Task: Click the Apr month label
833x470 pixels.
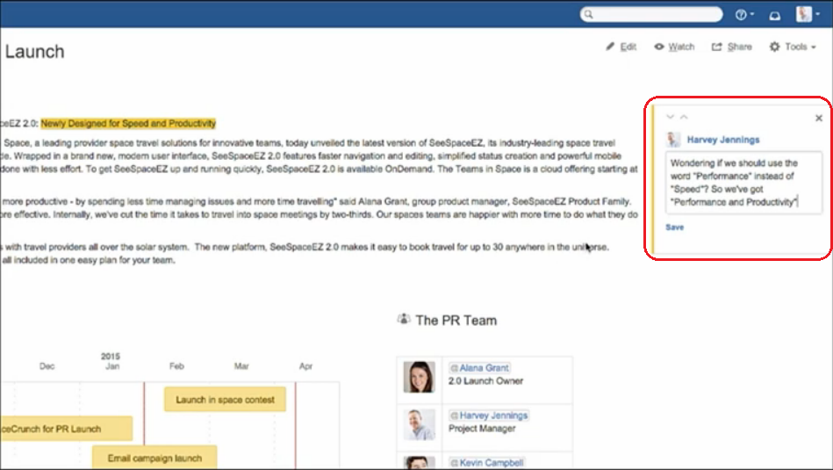Action: 306,365
